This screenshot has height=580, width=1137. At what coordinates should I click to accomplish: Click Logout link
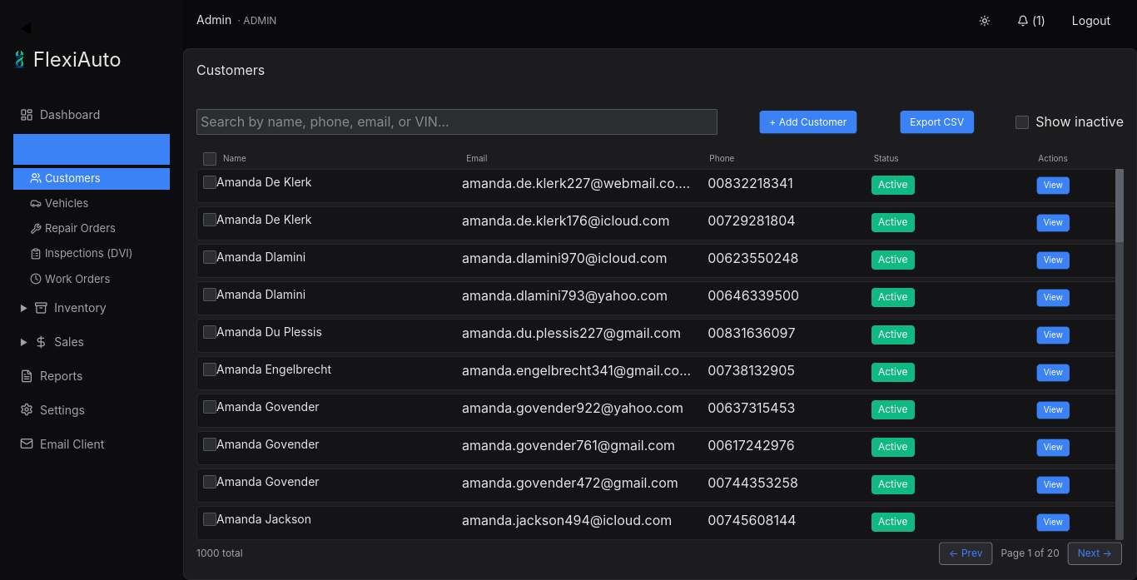[x=1091, y=21]
